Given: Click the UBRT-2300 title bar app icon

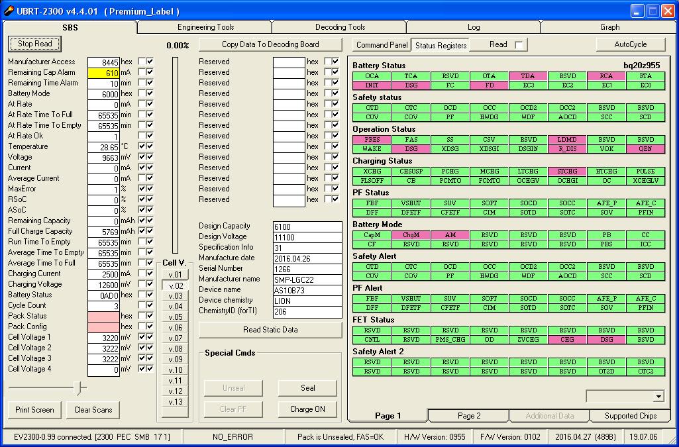Looking at the screenshot, I should click(x=8, y=11).
